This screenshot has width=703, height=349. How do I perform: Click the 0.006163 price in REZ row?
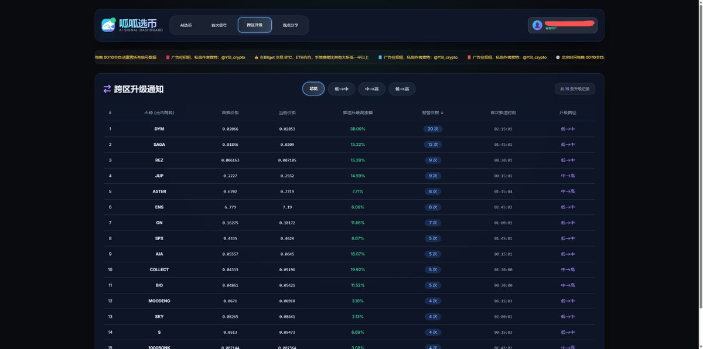[x=230, y=160]
